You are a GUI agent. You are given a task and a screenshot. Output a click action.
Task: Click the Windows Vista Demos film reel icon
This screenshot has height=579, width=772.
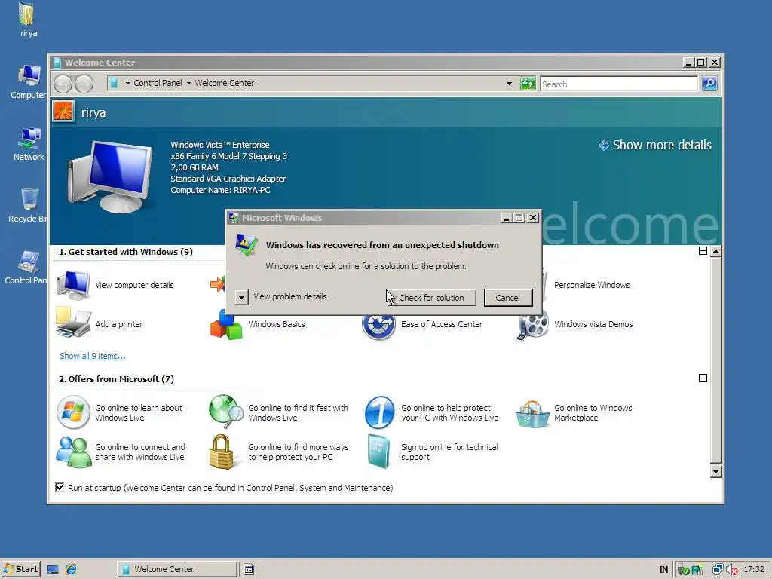coord(532,325)
